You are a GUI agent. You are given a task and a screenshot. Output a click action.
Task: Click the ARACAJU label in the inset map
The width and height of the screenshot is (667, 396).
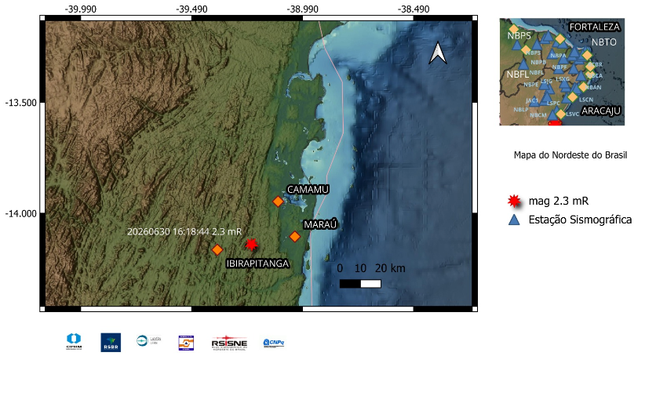click(601, 111)
